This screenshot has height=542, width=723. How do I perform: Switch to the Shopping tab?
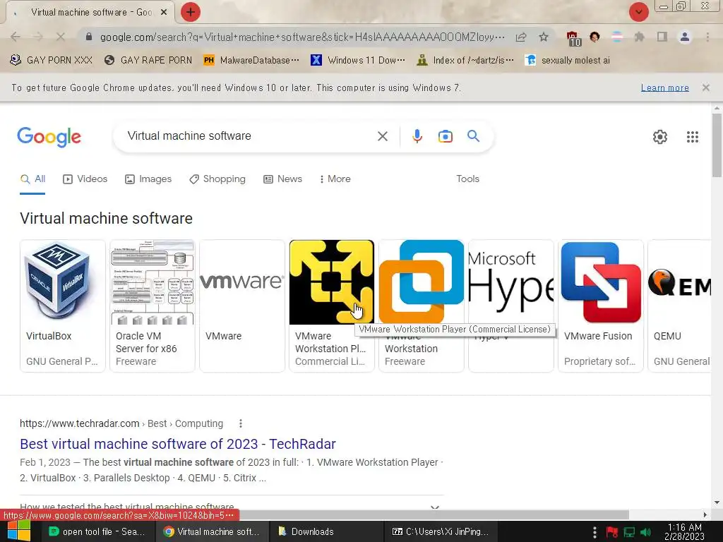(x=217, y=179)
